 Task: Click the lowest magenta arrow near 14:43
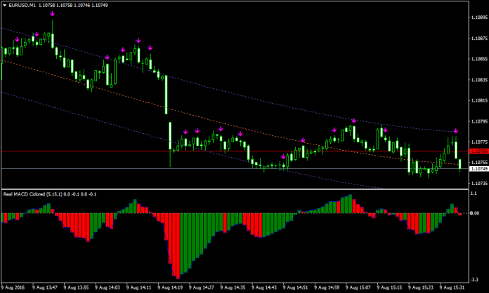click(x=282, y=157)
